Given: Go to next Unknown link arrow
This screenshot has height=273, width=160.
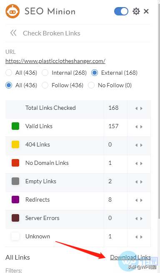Looking at the screenshot, I should [x=141, y=237].
